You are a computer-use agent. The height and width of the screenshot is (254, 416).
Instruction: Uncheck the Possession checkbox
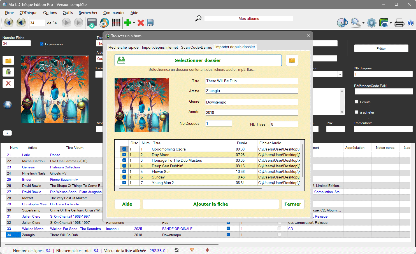[x=41, y=44]
